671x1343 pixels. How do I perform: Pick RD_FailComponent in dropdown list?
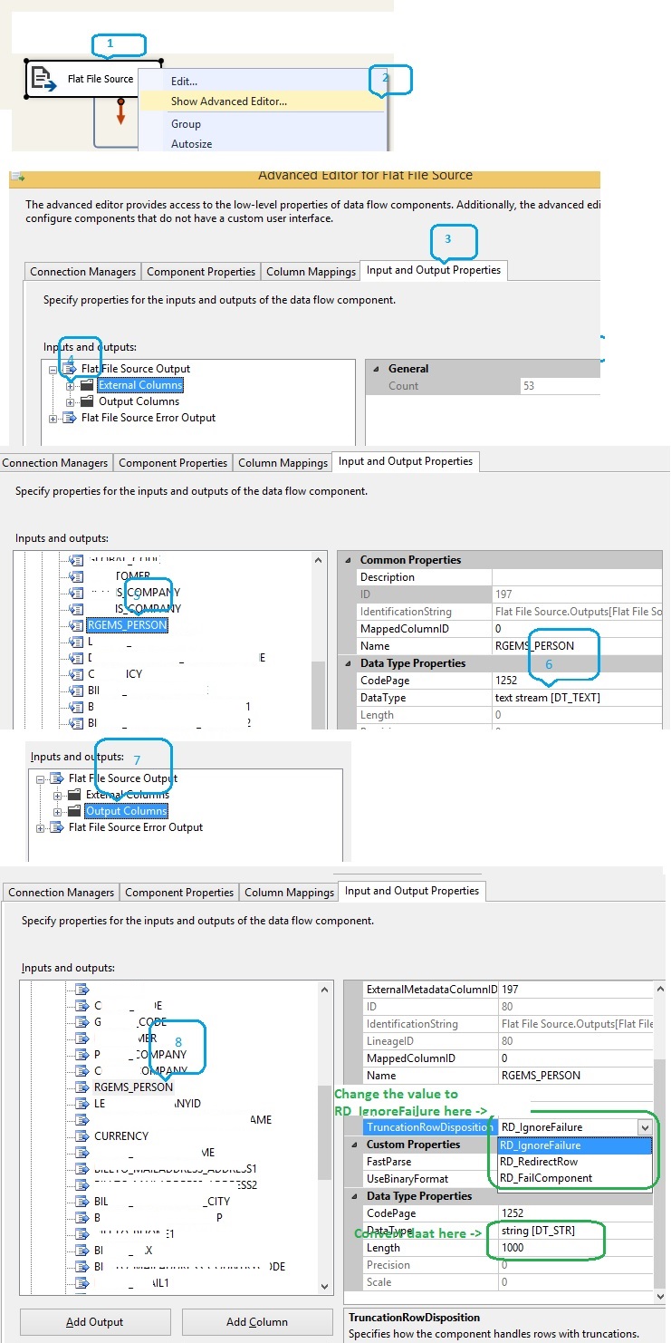[575, 1178]
